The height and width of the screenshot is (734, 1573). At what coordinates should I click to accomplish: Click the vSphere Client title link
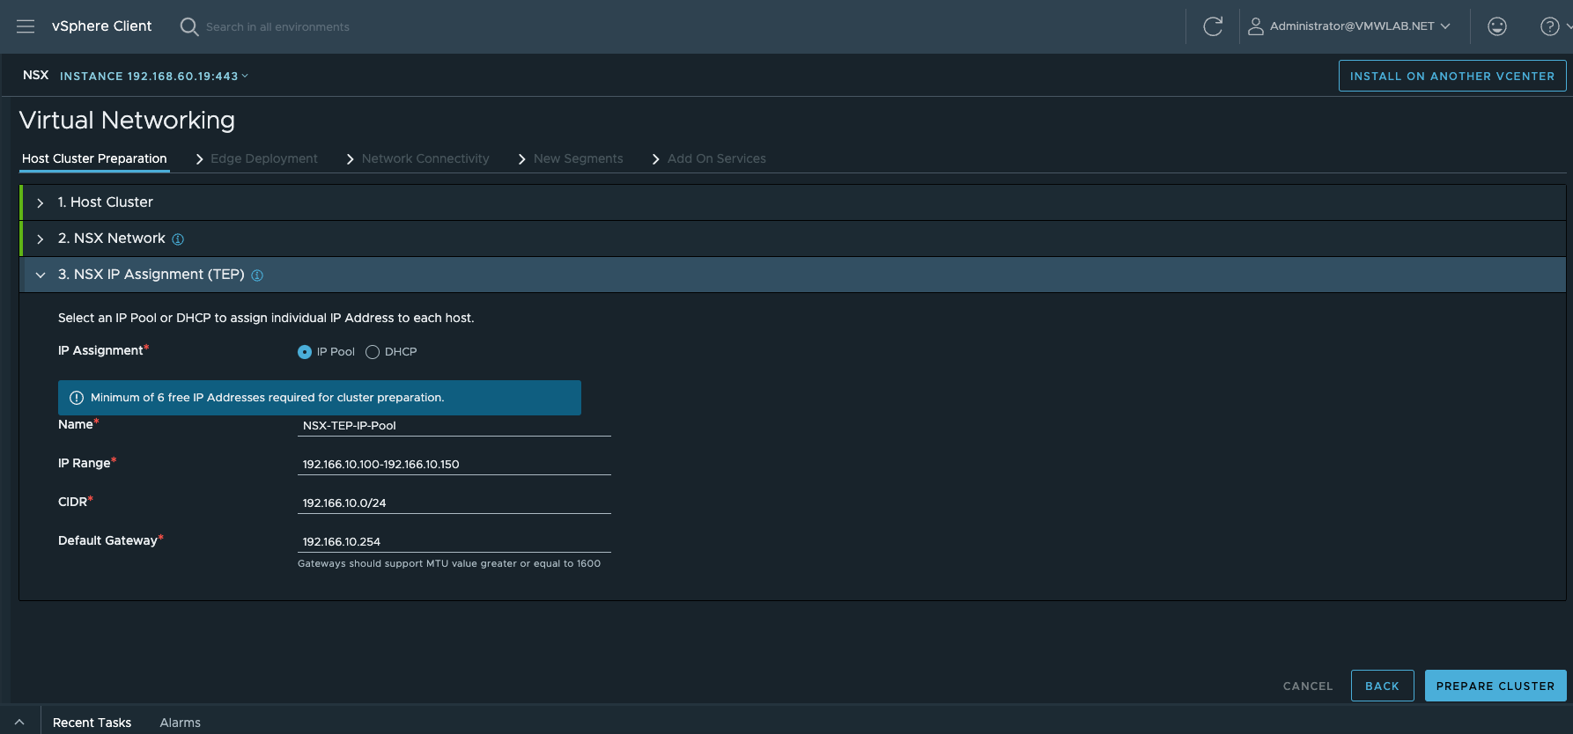click(101, 26)
